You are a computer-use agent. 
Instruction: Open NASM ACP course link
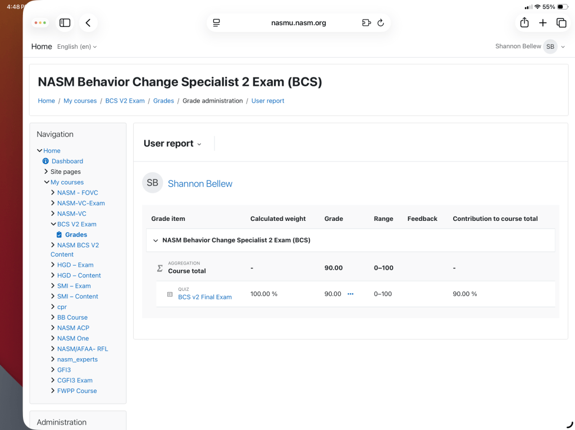[73, 328]
